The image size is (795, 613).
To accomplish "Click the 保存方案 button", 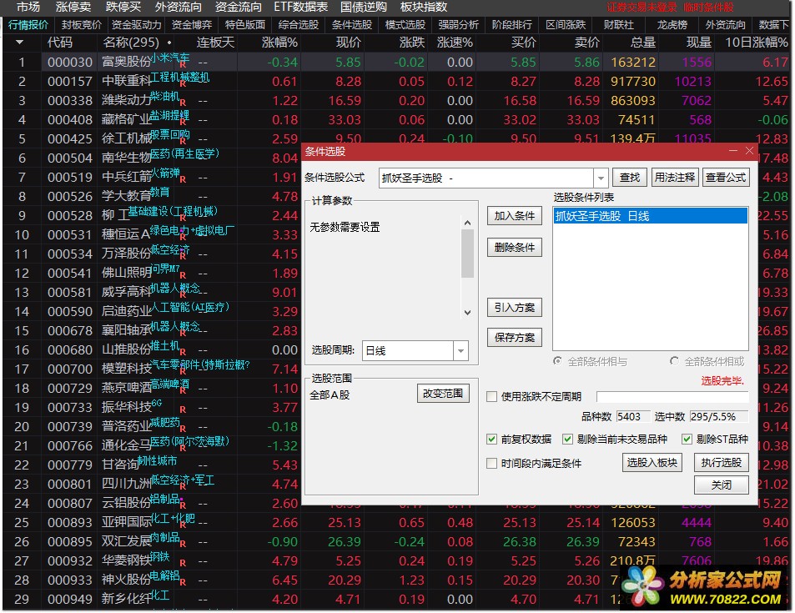I will 515,338.
